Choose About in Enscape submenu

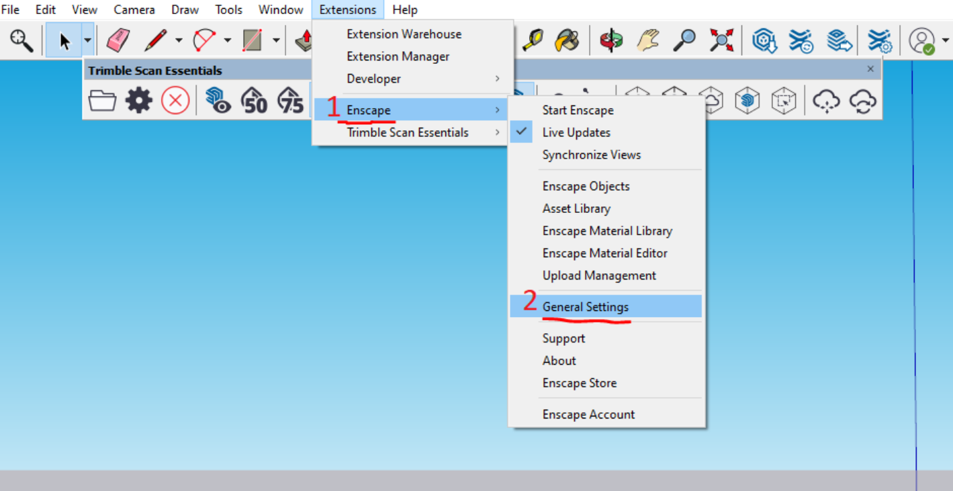pos(604,361)
